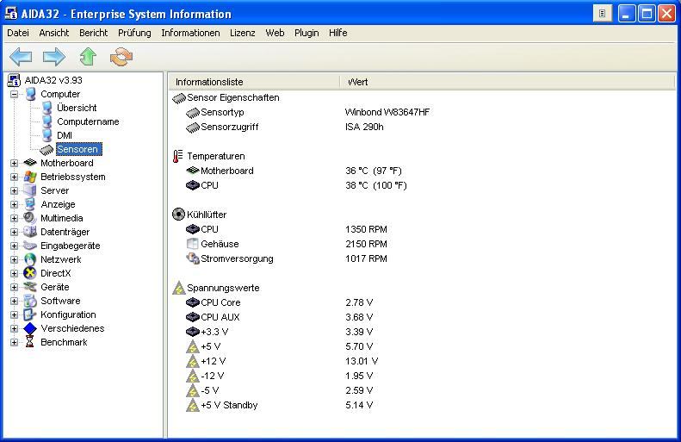681x442 pixels.
Task: Expand the Betriebssystem tree node
Action: click(x=15, y=177)
